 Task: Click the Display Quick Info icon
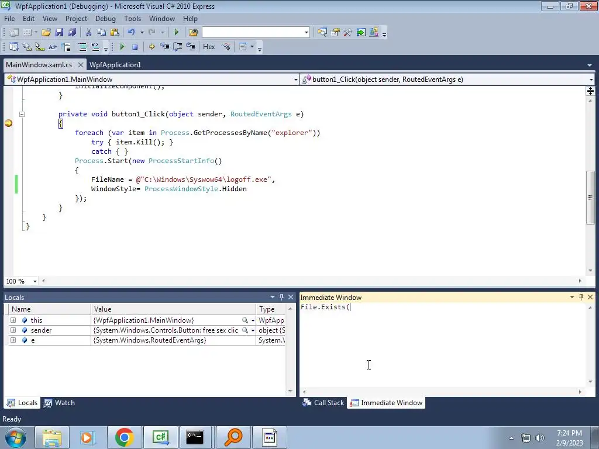pos(39,47)
